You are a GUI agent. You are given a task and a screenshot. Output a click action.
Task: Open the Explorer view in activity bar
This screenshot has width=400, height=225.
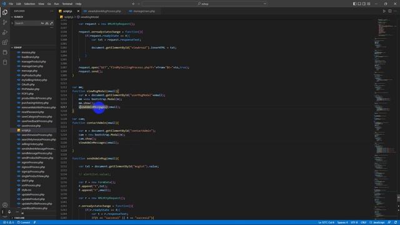click(x=5, y=12)
